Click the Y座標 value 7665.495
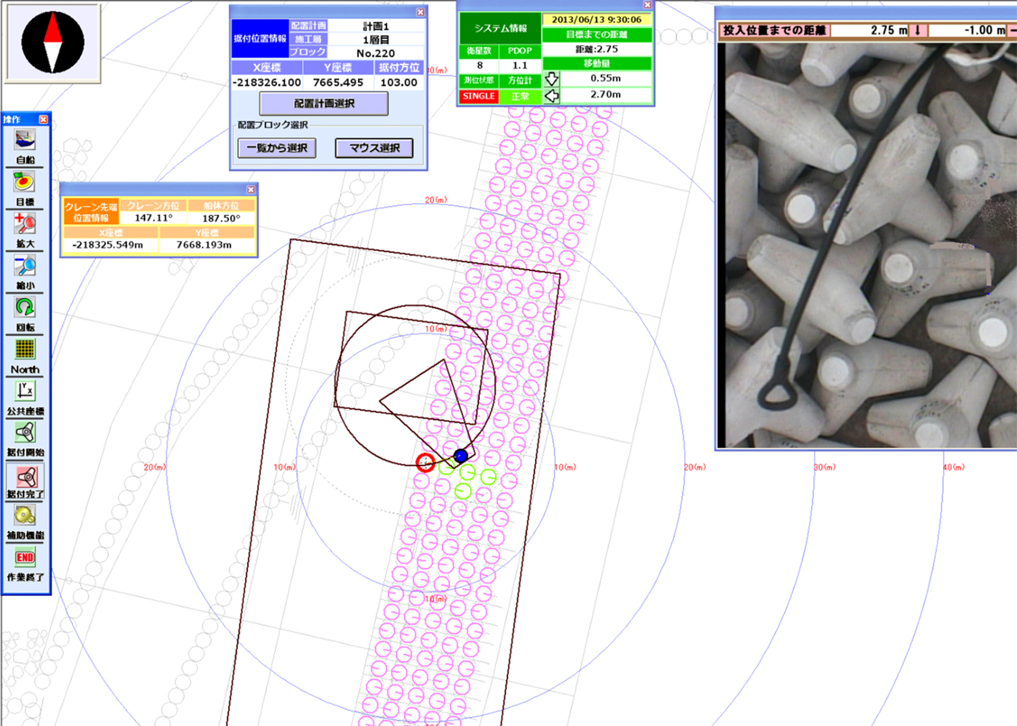Screen dimensions: 1017x726 pos(338,82)
